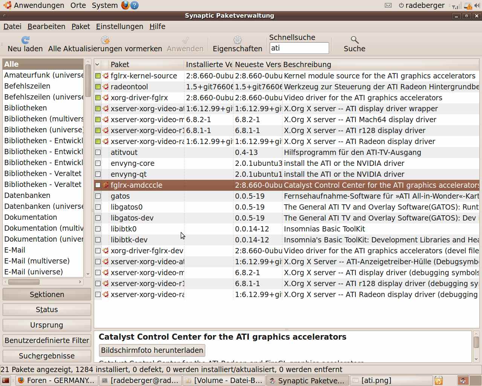Click the mail envelope tray icon
Screen dimensions: 482x386
(x=388, y=5)
